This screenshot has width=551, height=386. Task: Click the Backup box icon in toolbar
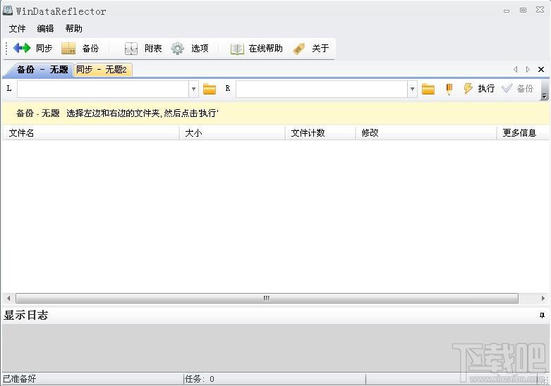[68, 49]
